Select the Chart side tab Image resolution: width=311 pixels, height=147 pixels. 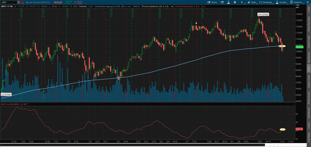309,69
